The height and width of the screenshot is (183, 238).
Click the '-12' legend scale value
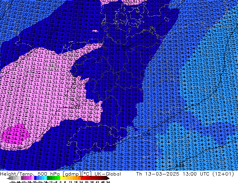51,182
